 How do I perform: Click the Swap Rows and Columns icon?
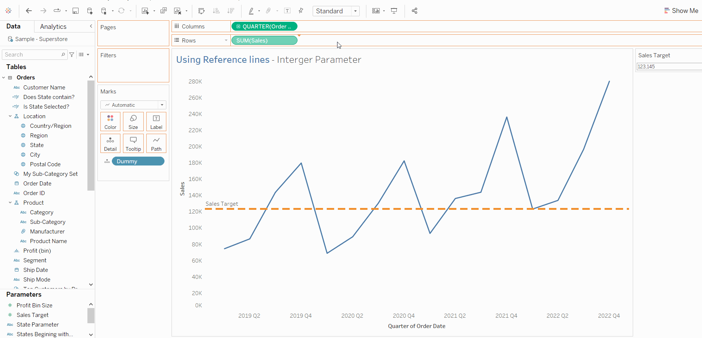[x=202, y=11]
